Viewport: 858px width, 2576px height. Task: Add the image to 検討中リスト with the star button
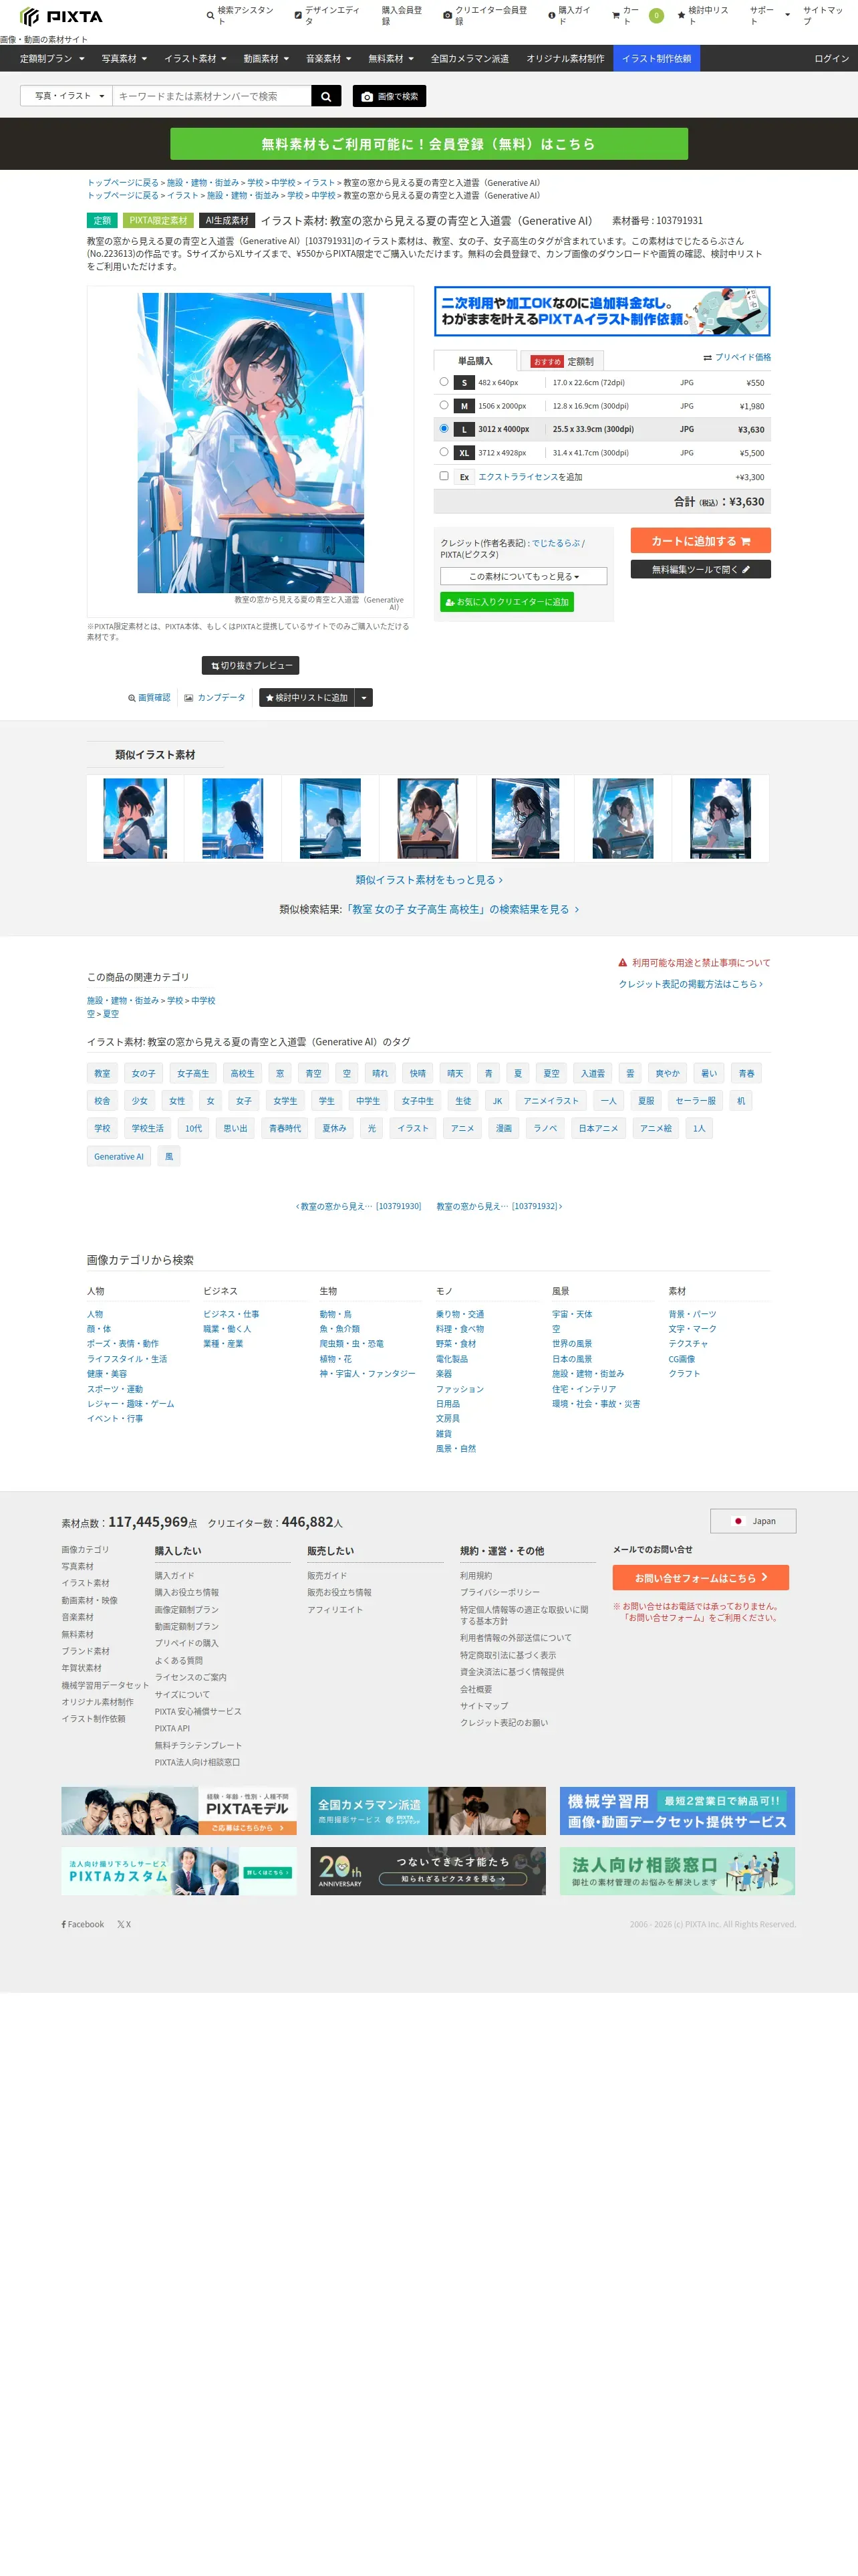pos(307,698)
